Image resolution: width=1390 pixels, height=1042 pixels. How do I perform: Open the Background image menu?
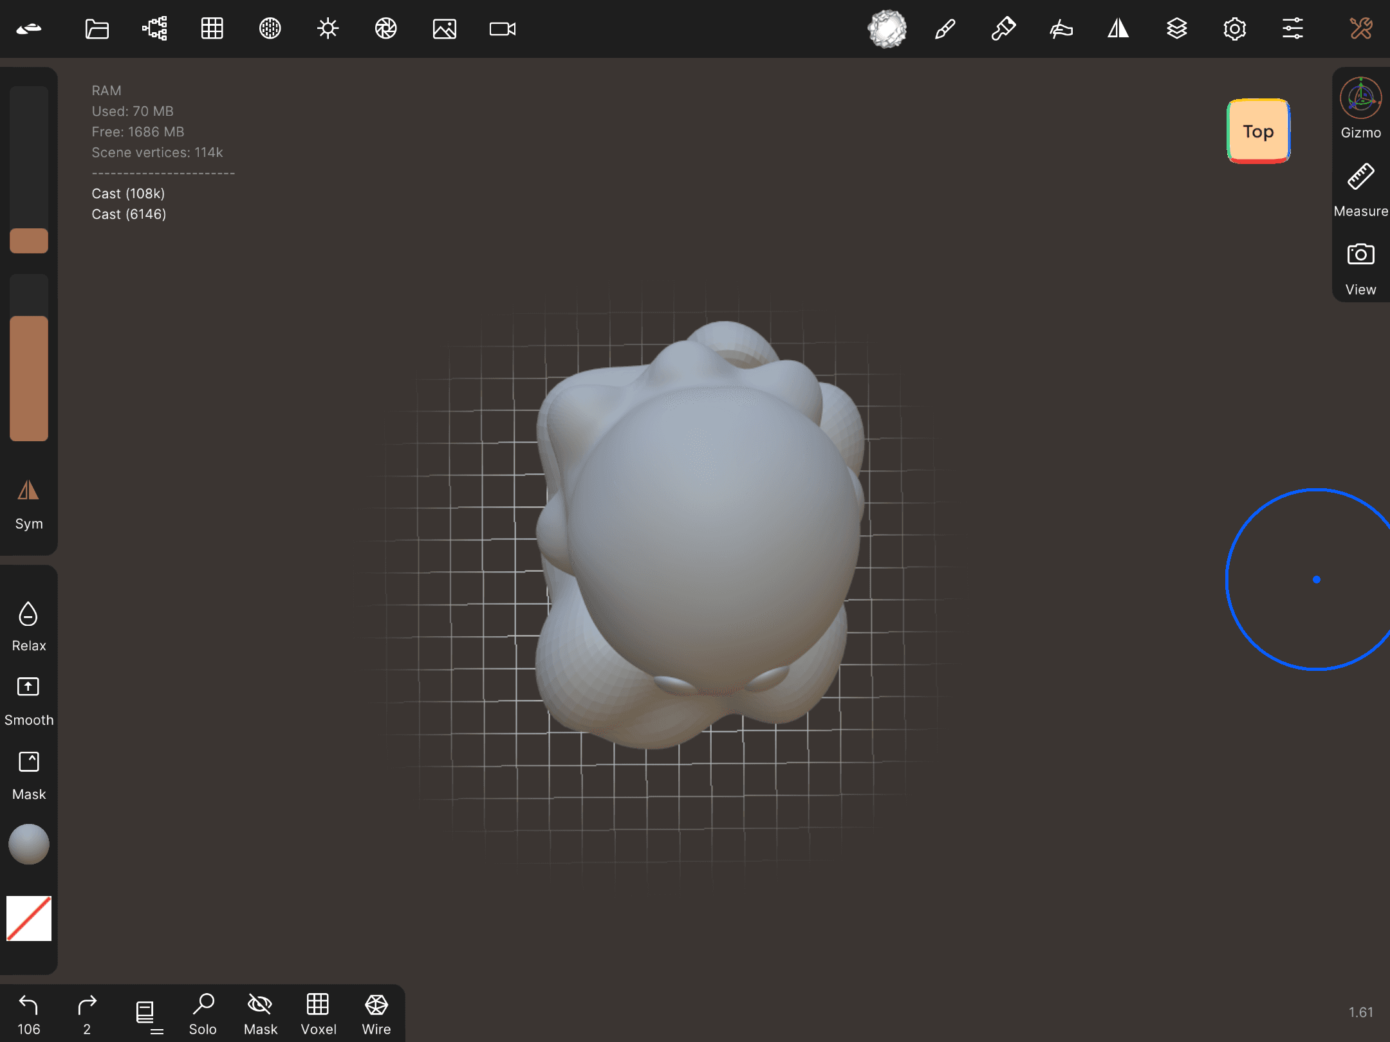(444, 29)
